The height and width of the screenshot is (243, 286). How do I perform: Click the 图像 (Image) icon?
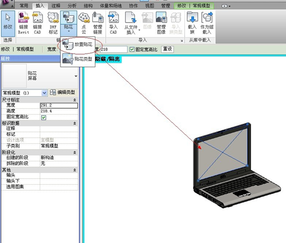[147, 21]
